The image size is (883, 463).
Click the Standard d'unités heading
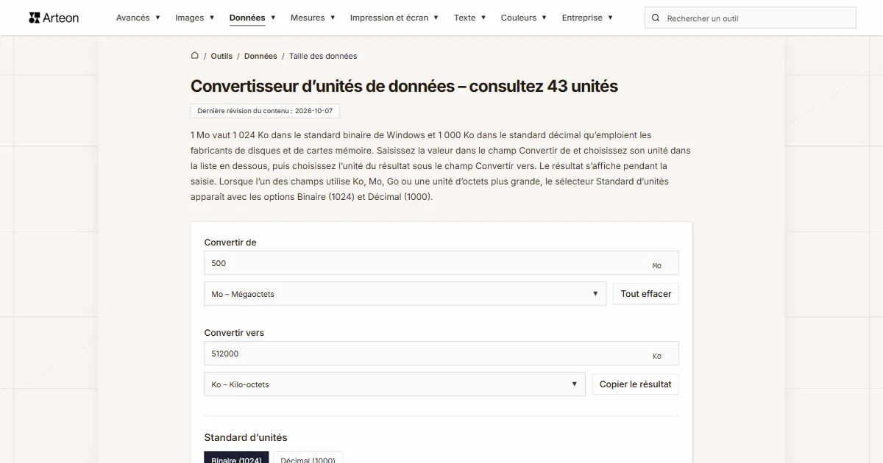point(246,437)
